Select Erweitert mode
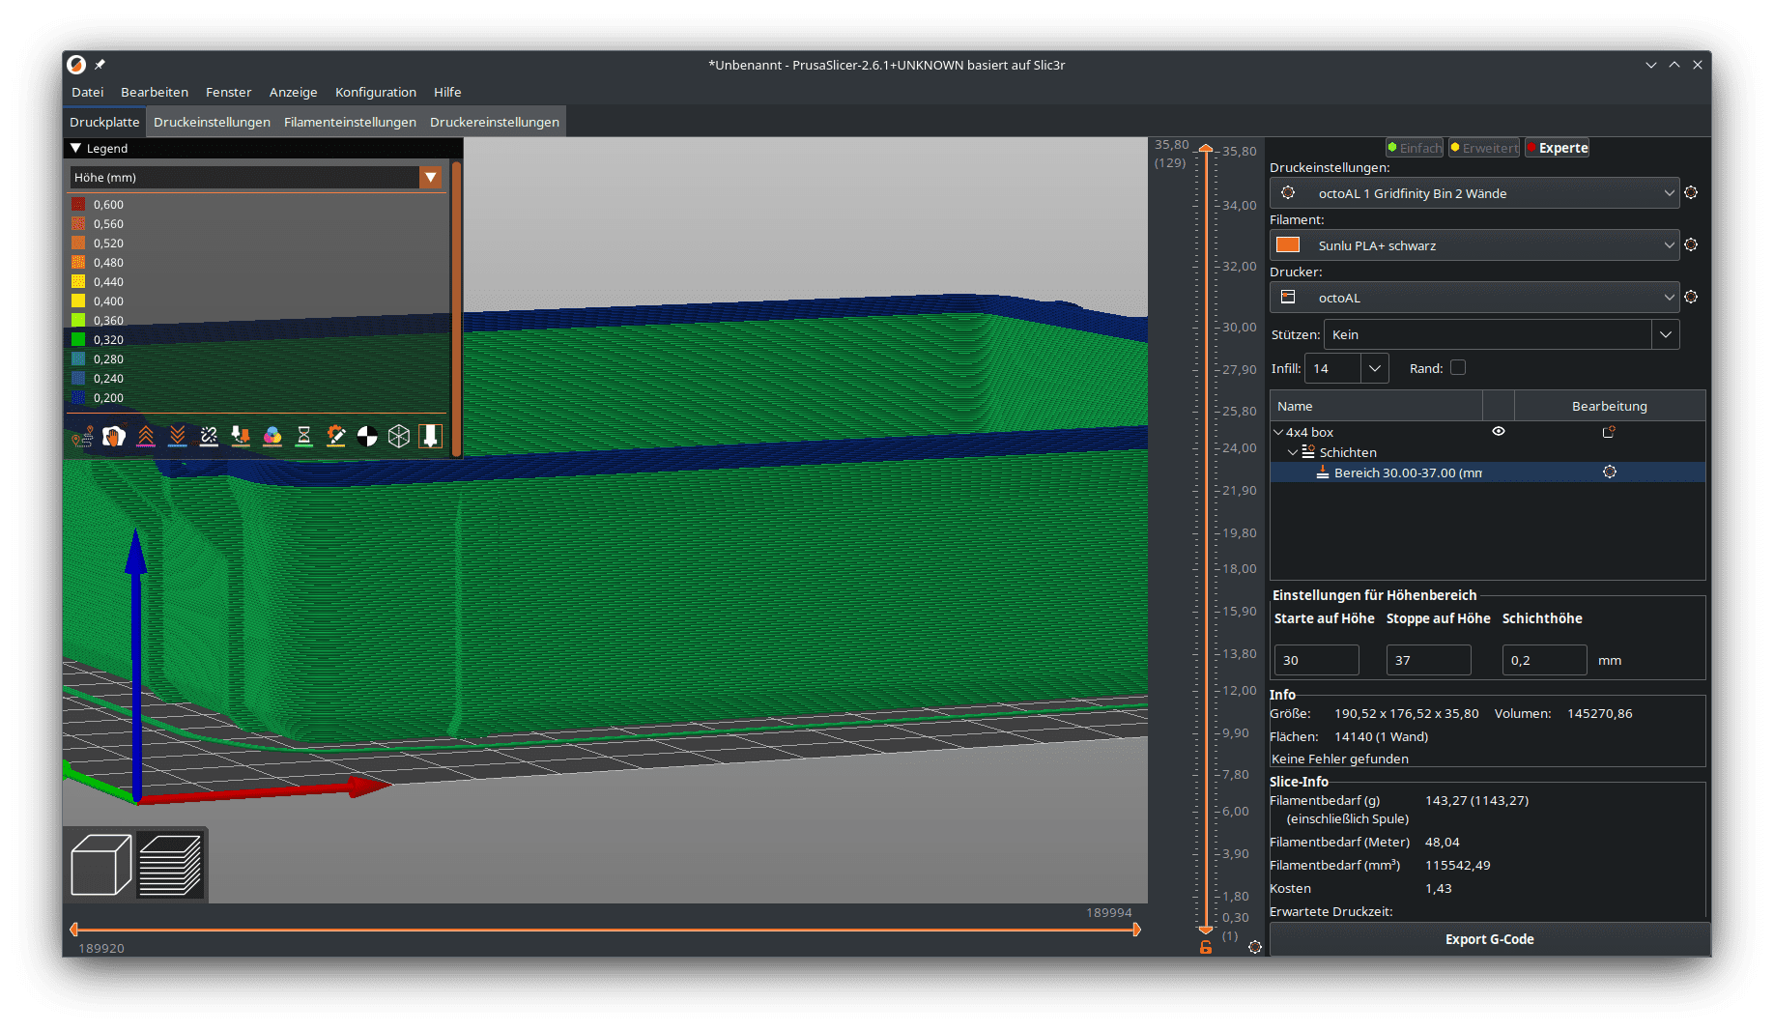The height and width of the screenshot is (1031, 1774). [x=1484, y=148]
